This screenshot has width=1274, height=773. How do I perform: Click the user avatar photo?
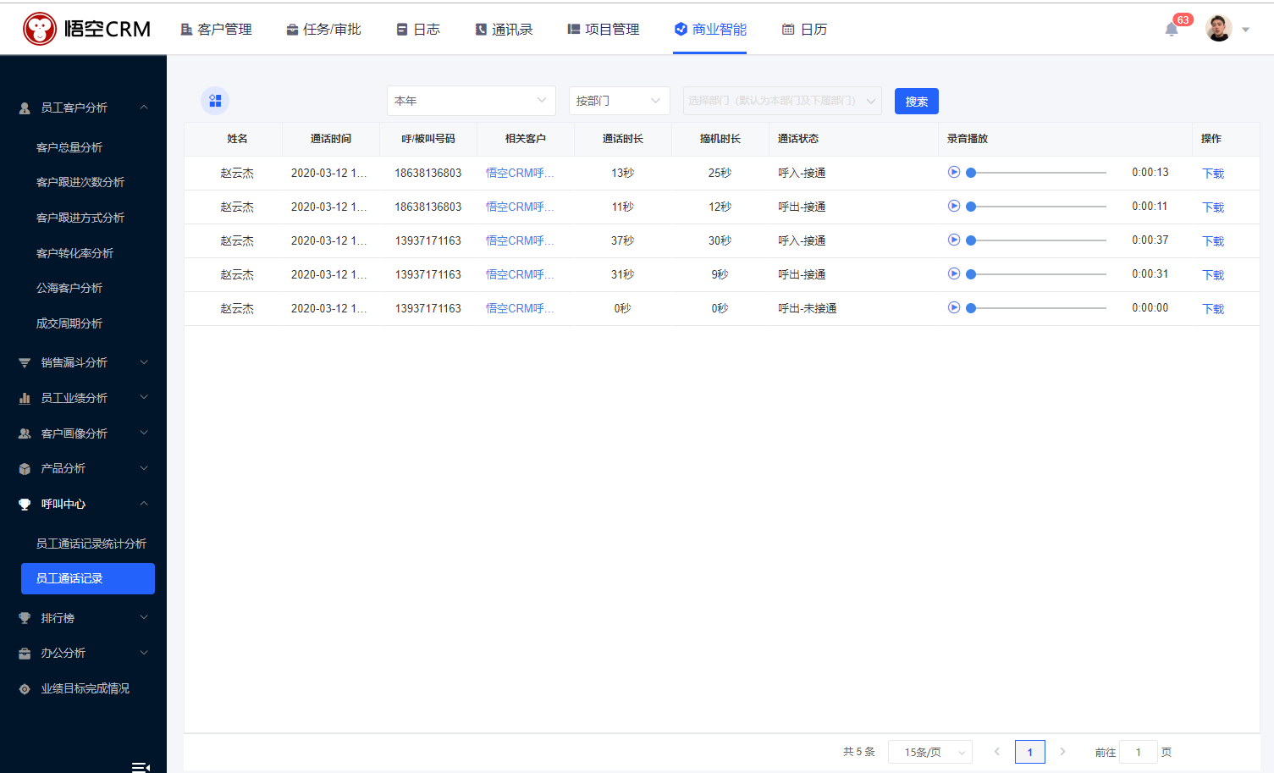pyautogui.click(x=1218, y=28)
